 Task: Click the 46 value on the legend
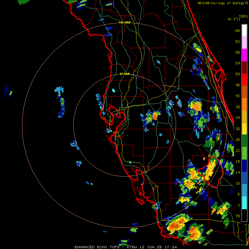click(238, 85)
